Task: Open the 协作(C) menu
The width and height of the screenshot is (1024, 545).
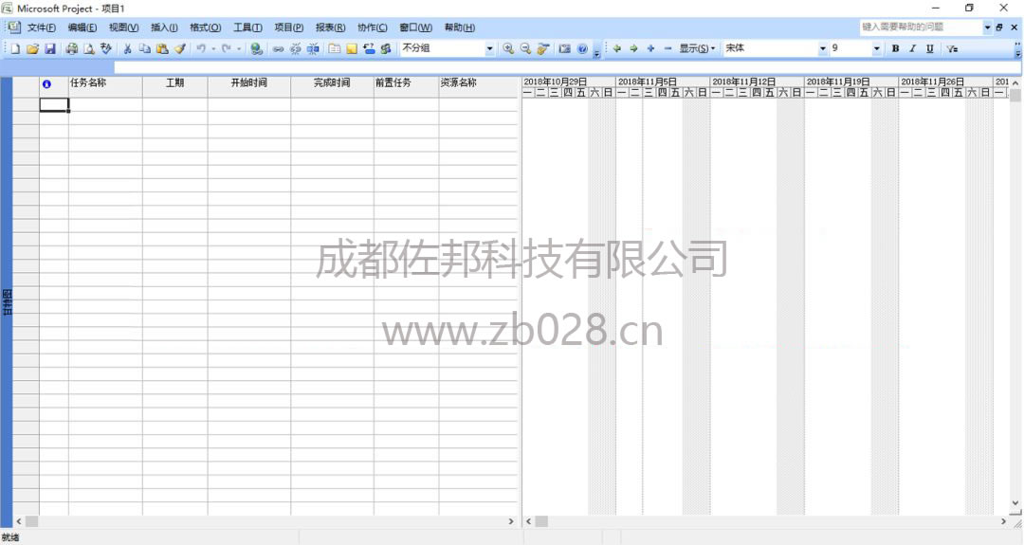Action: [373, 27]
